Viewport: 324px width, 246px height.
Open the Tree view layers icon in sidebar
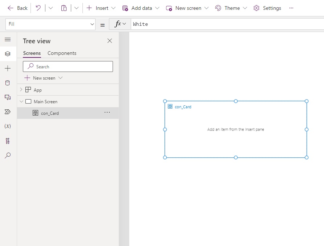[x=8, y=54]
